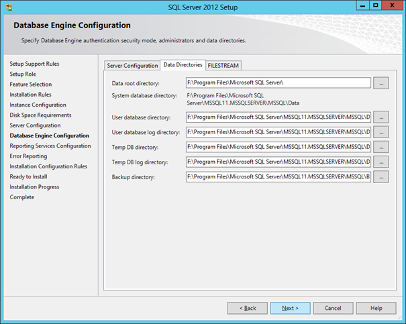This screenshot has height=324, width=406.
Task: Cancel the SQL Server setup
Action: point(333,308)
